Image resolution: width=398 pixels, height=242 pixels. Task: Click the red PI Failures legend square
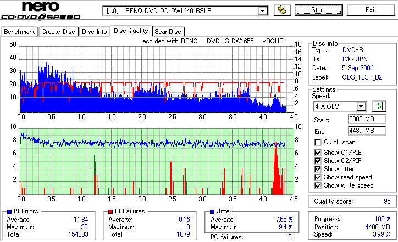click(110, 212)
